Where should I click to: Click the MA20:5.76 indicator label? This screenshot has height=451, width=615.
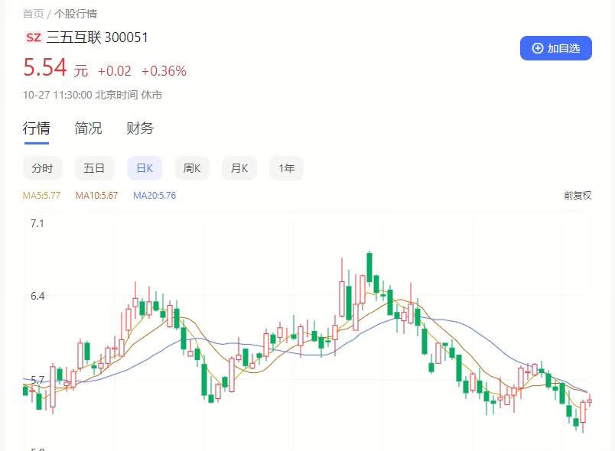coord(155,196)
